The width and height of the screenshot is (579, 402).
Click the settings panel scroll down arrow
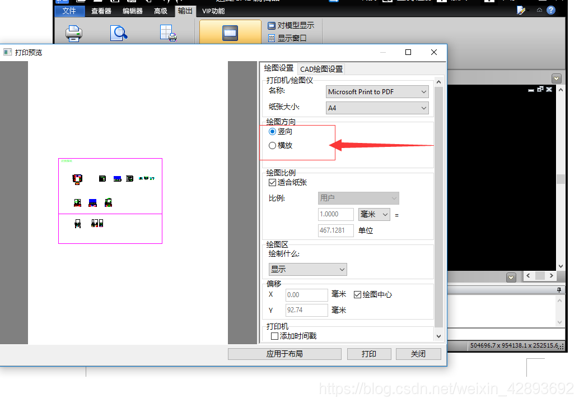[x=438, y=336]
